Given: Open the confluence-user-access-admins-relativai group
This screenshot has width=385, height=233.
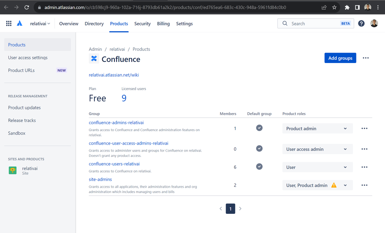Looking at the screenshot, I should [128, 143].
